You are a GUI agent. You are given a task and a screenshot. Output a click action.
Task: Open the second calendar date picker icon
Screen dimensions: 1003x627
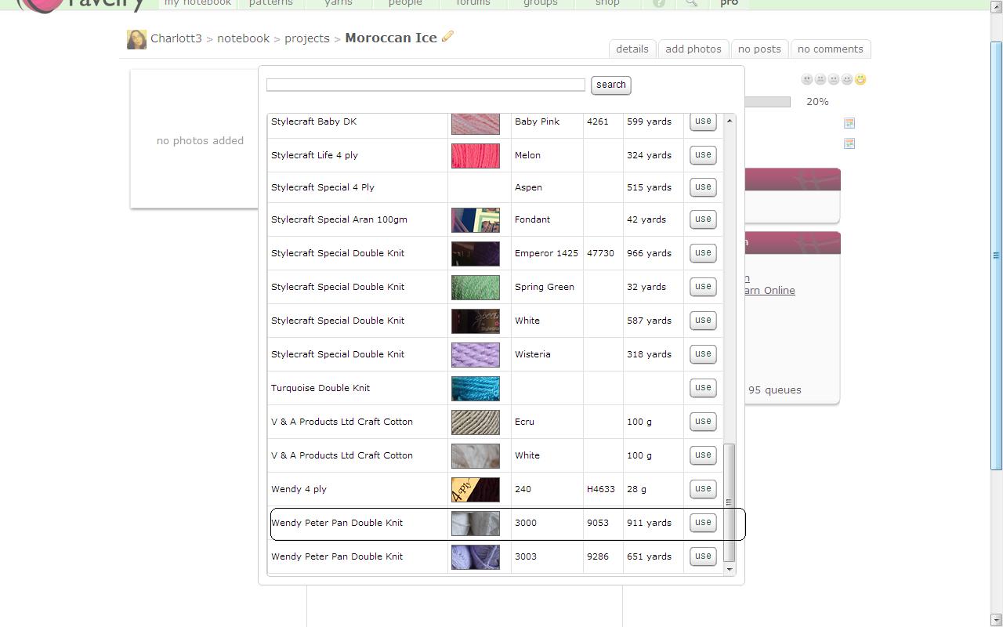click(x=849, y=143)
